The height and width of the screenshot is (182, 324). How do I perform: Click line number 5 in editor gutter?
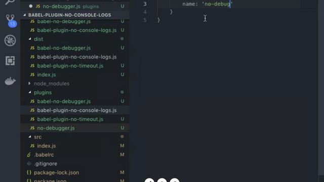coord(145,20)
